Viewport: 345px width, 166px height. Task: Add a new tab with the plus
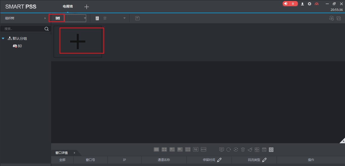coord(87,7)
